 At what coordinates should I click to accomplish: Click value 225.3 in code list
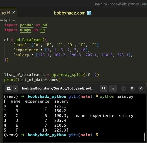pyautogui.click(x=122, y=55)
